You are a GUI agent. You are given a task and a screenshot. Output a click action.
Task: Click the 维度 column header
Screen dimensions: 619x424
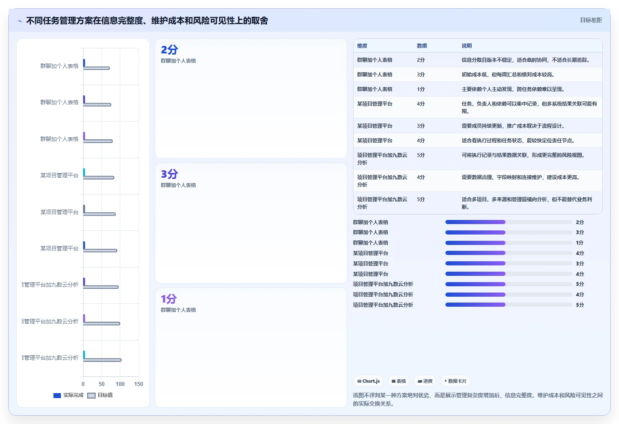point(362,46)
